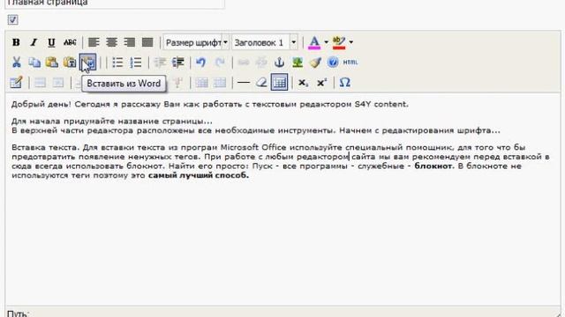
Task: Open the HTML source editor
Action: tap(350, 63)
